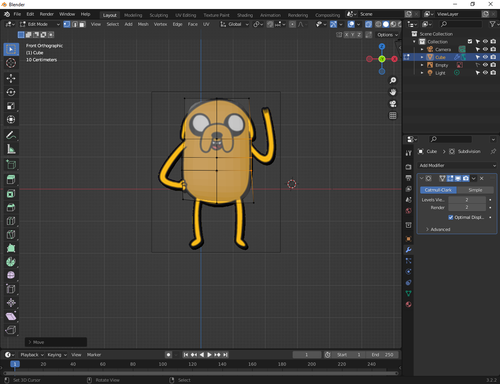Image resolution: width=500 pixels, height=384 pixels.
Task: Open the Options dropdown in viewport
Action: pos(387,35)
